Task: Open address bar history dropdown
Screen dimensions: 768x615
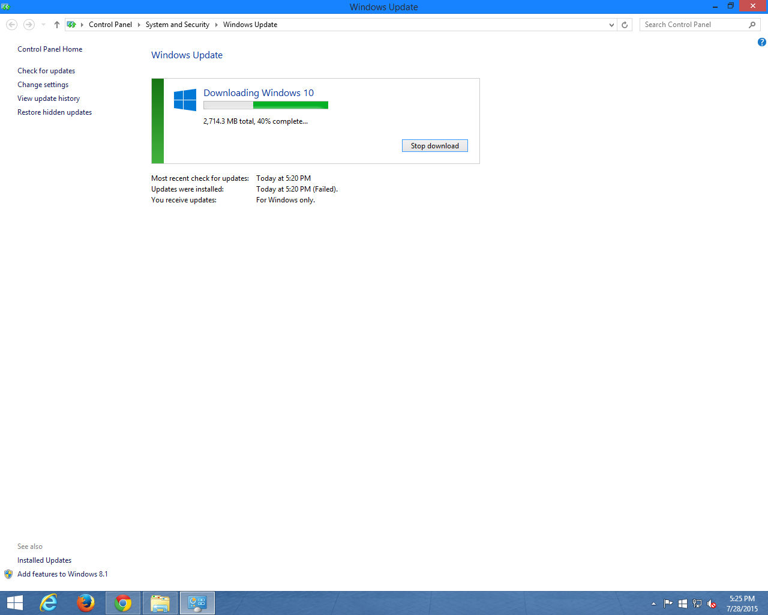Action: (611, 25)
